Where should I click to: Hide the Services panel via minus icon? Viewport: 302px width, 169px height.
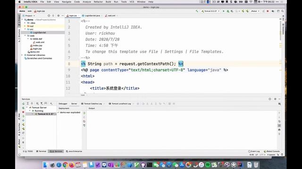(x=279, y=99)
